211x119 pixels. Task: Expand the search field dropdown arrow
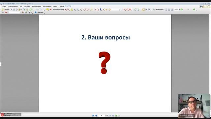pos(21,13)
